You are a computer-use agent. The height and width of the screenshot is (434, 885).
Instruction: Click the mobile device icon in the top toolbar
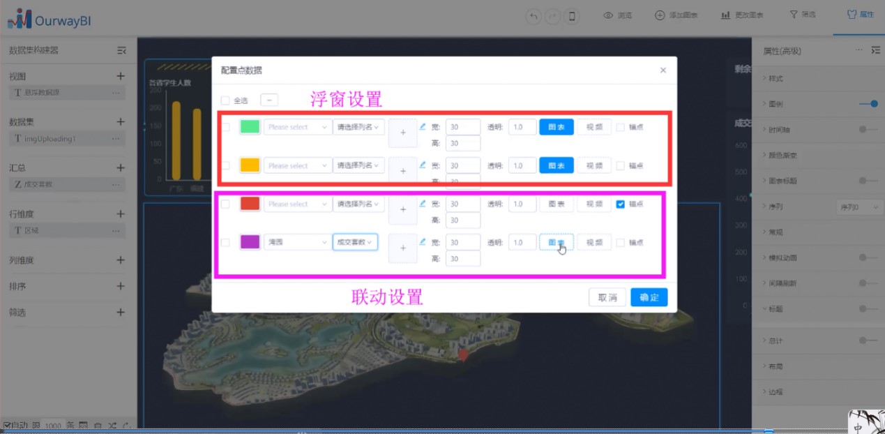click(x=572, y=16)
